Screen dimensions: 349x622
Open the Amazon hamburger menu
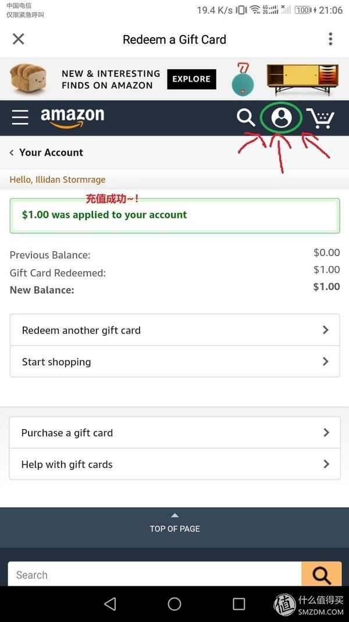click(x=20, y=118)
